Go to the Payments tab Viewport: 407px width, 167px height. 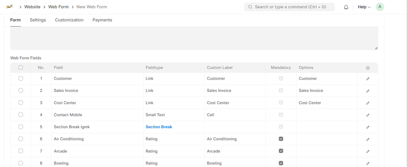[x=102, y=20]
